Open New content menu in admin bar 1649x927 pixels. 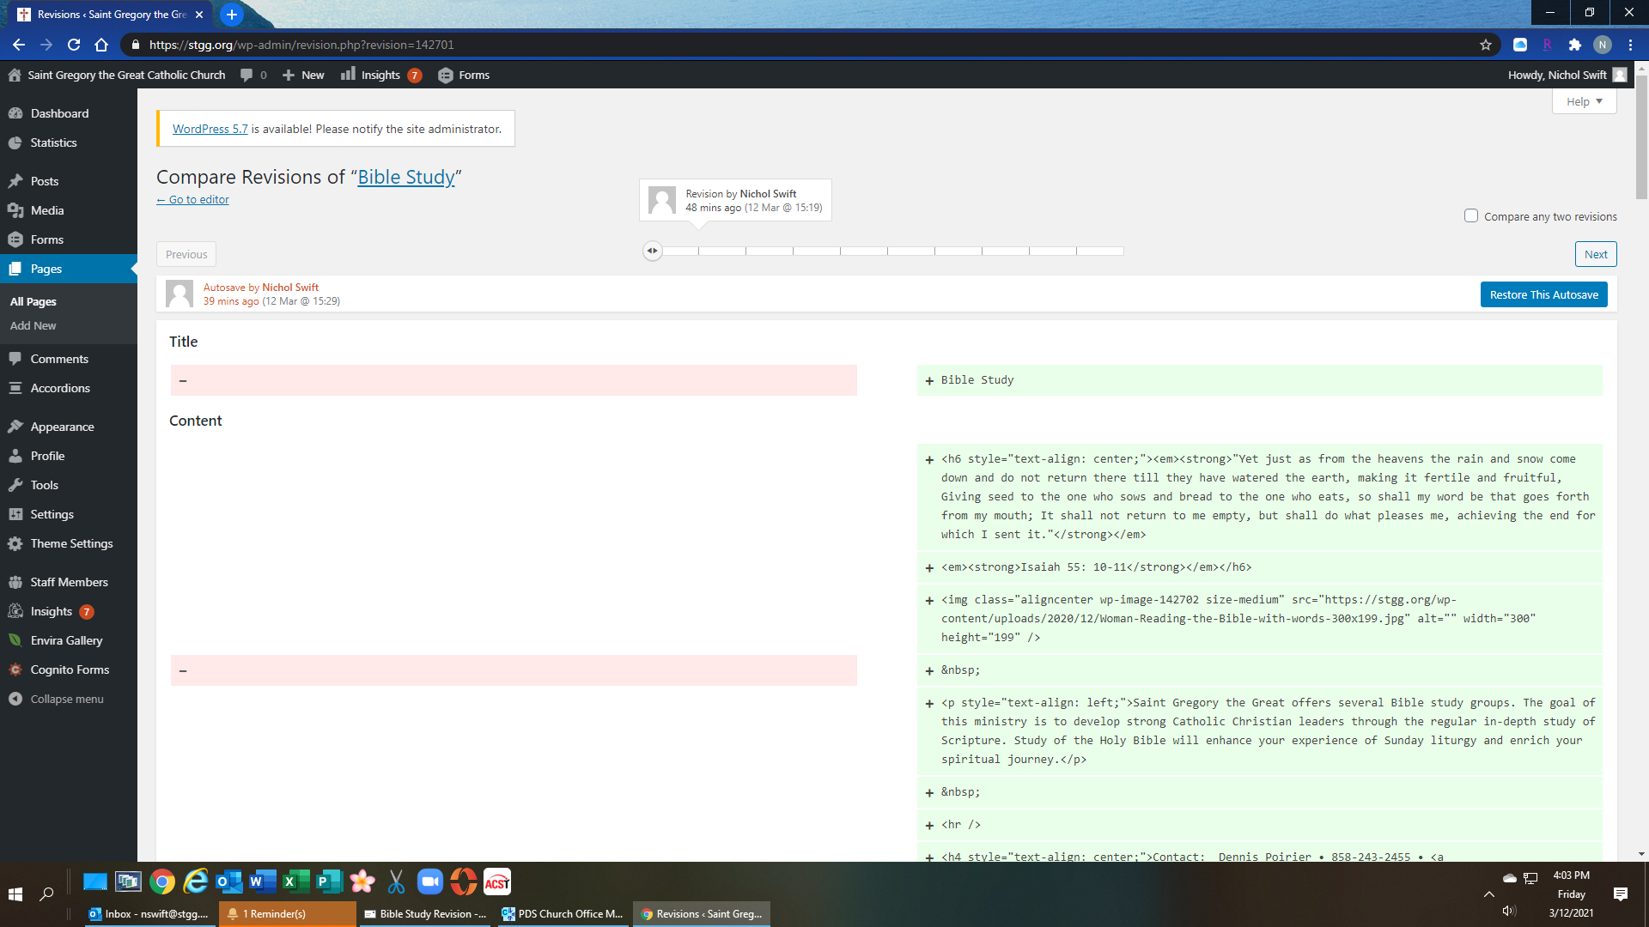303,75
